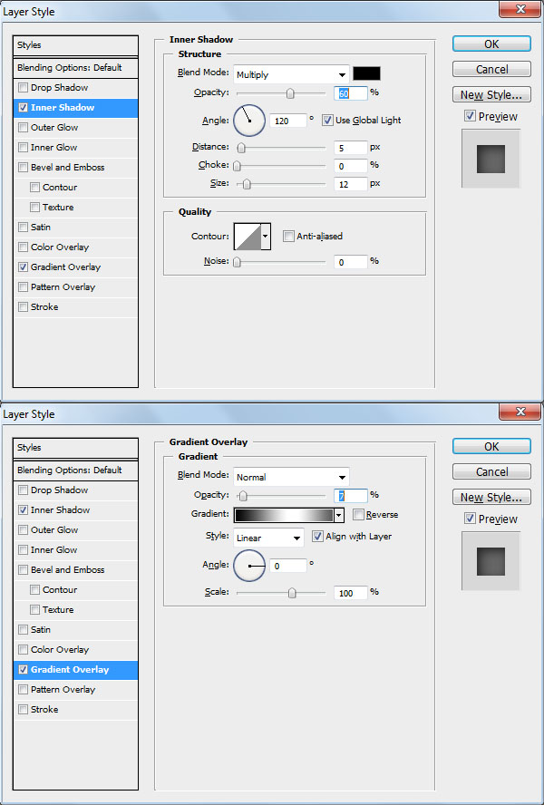This screenshot has height=805, width=544.
Task: Click the Gradient Overlay Opacity slider handle
Action: point(243,496)
